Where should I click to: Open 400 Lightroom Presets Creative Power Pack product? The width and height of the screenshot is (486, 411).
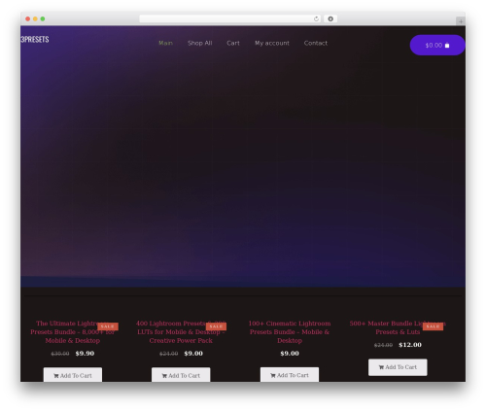tap(181, 332)
